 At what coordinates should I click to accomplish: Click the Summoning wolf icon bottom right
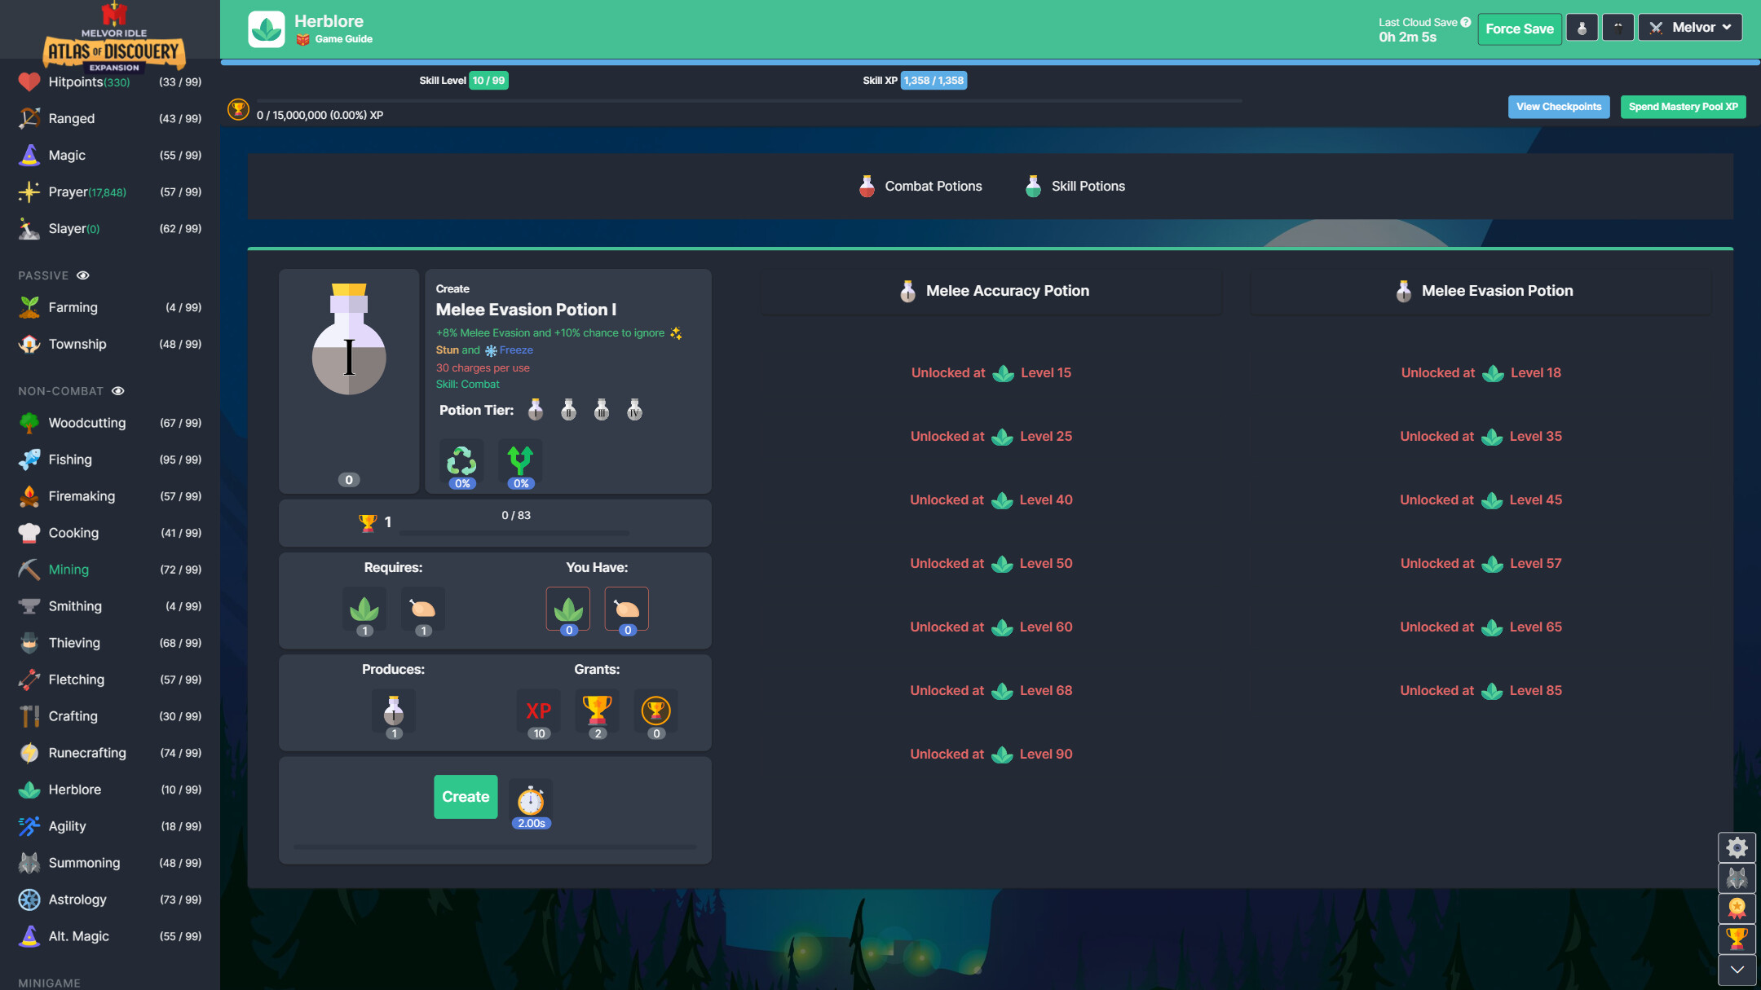(1737, 878)
